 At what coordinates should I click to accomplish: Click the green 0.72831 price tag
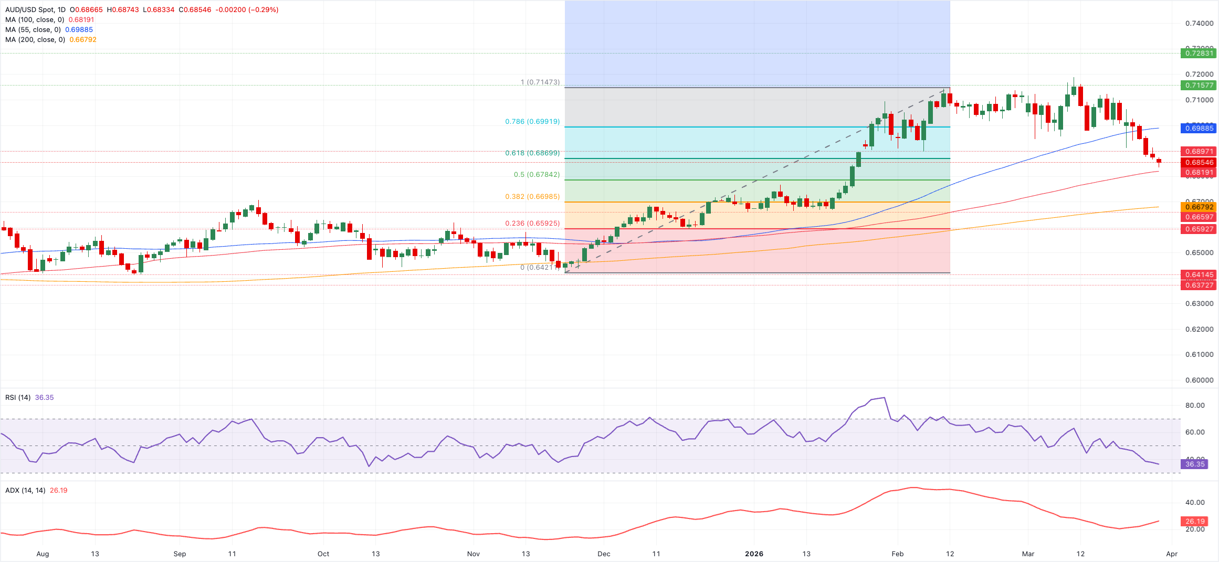(1199, 53)
